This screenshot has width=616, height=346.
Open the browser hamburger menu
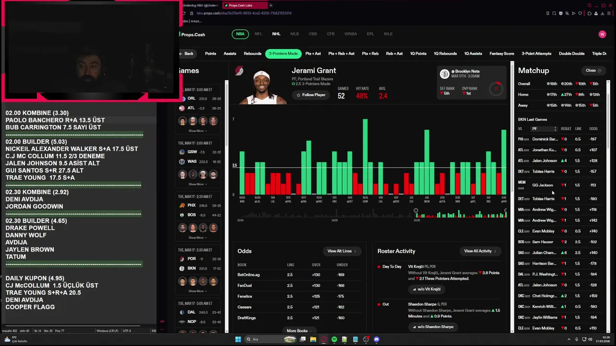pyautogui.click(x=610, y=13)
